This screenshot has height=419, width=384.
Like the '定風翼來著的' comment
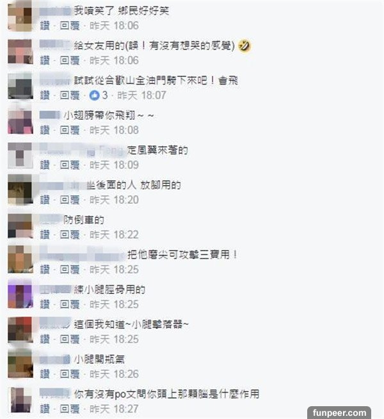(x=45, y=165)
